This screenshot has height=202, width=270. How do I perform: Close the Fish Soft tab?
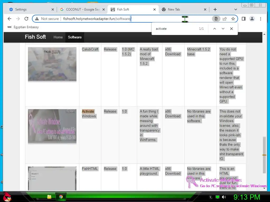point(155,9)
